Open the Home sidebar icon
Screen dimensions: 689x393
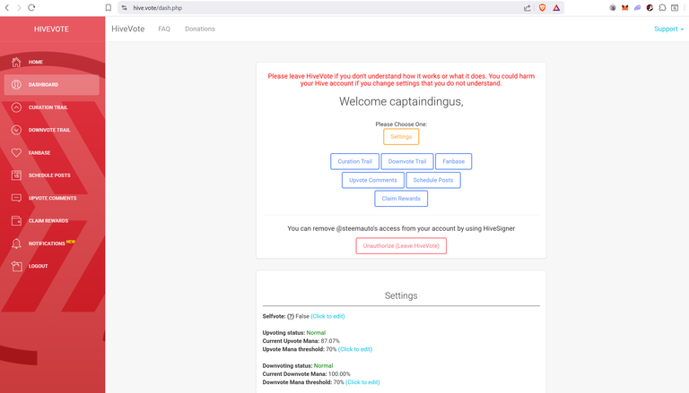click(x=16, y=63)
